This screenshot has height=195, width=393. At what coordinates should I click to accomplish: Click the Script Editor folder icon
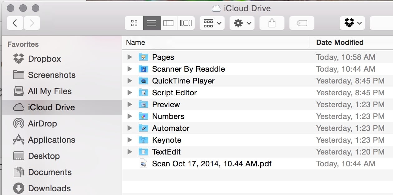(x=143, y=93)
